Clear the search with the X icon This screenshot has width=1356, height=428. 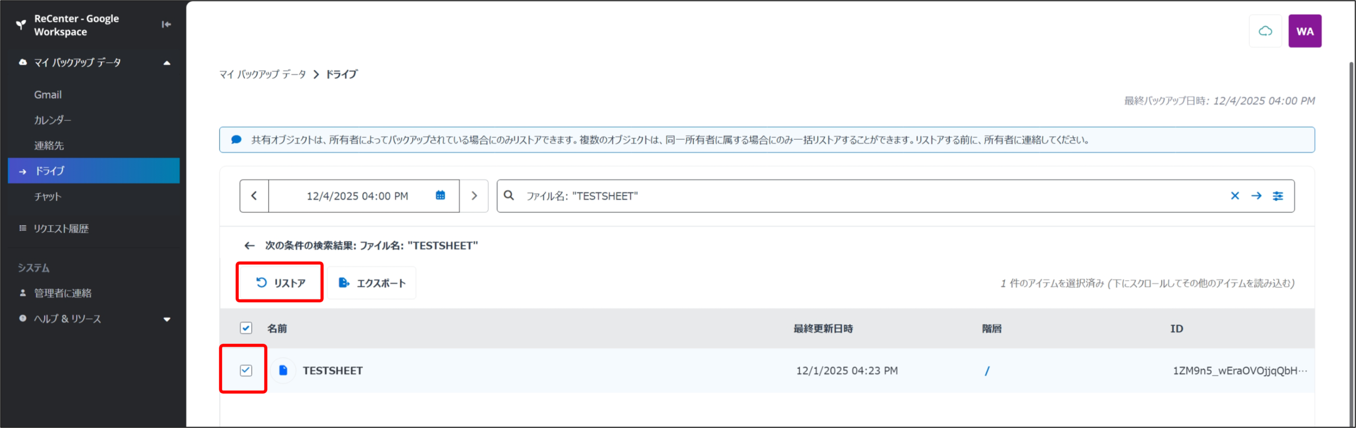pos(1235,196)
